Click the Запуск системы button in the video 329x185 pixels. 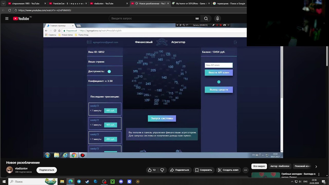coord(162,118)
